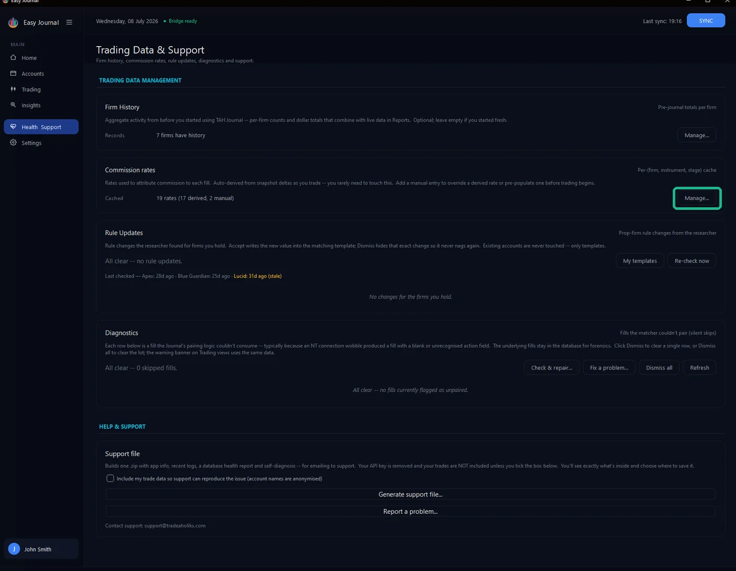
Task: Click the Trading candlestick icon
Action: pyautogui.click(x=14, y=89)
